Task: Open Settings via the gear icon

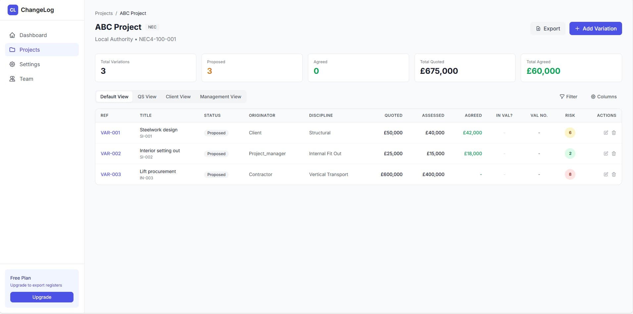Action: pos(13,64)
